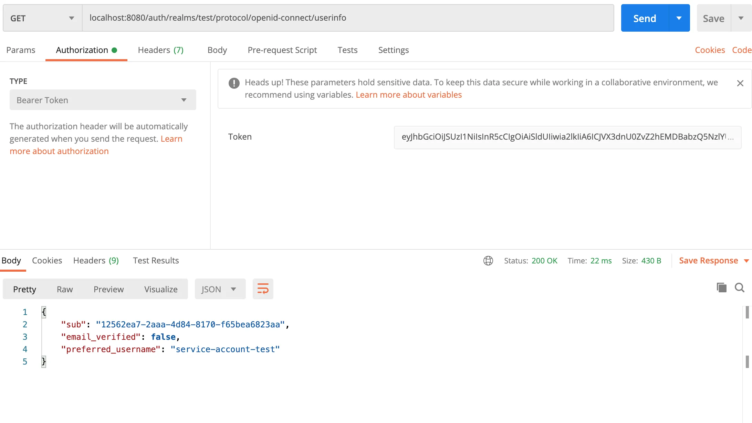Open the Save button dropdown arrow

(x=741, y=18)
